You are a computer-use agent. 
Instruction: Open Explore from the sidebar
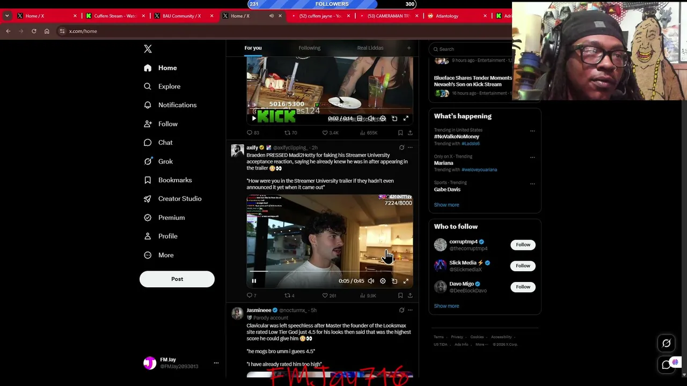click(x=162, y=86)
